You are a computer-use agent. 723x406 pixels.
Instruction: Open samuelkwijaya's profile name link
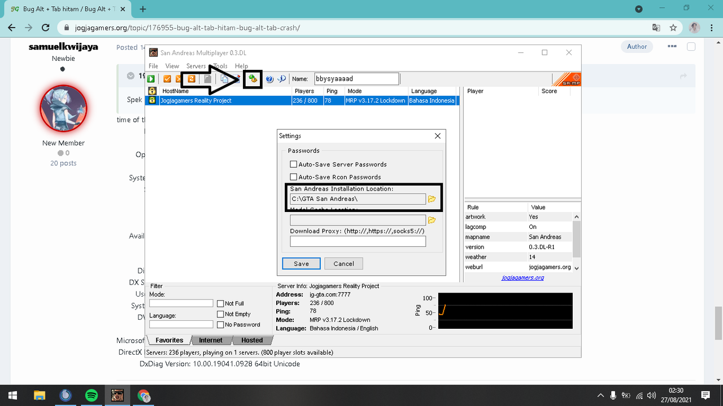pyautogui.click(x=63, y=47)
